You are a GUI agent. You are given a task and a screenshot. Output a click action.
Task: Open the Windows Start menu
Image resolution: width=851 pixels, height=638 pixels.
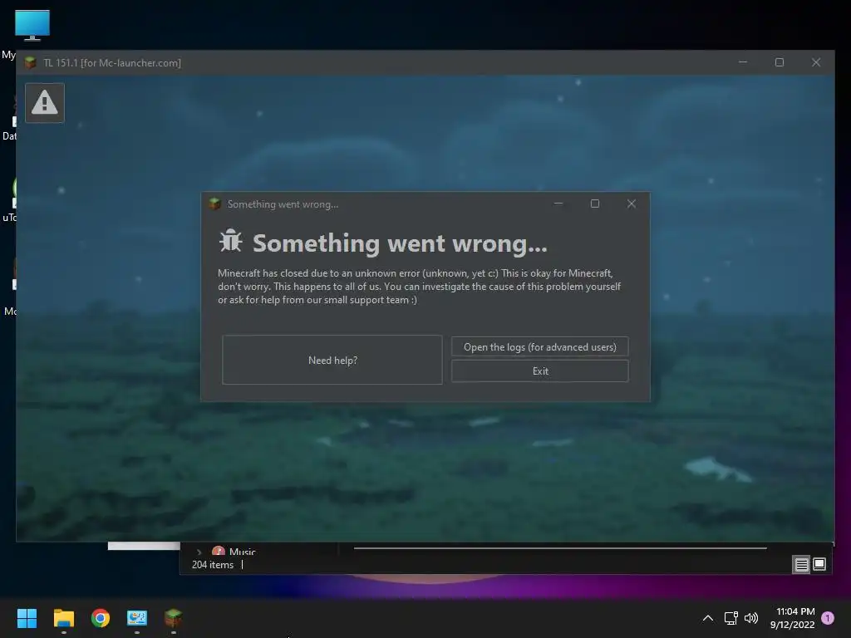click(27, 618)
